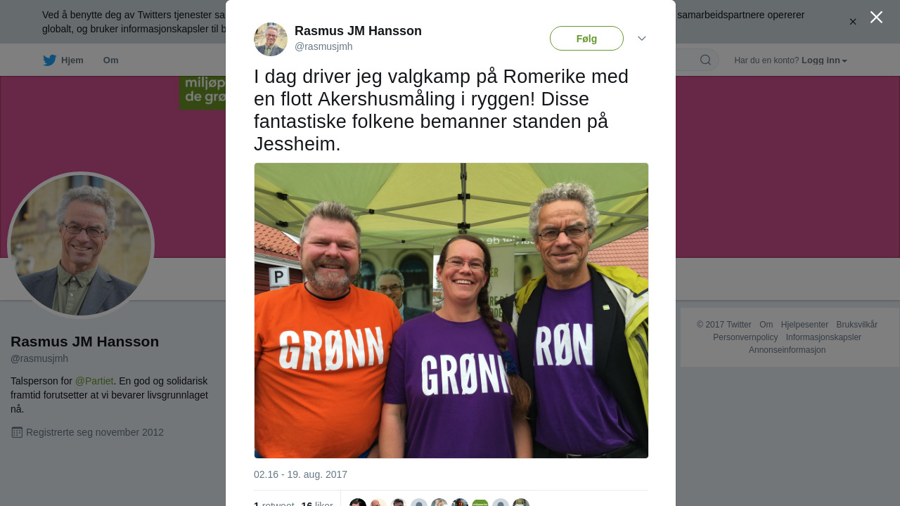Click the @rasmusjmh handle in the tweet
900x506 pixels.
coord(323,46)
